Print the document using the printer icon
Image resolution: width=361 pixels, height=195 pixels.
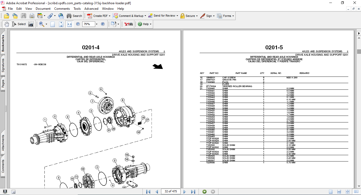click(x=32, y=16)
